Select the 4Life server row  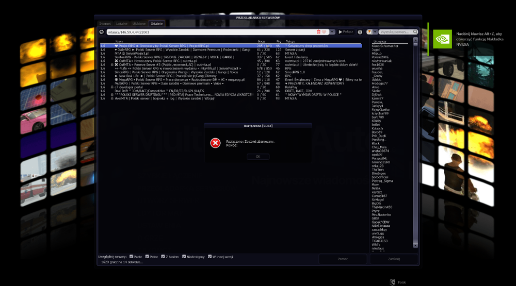pyautogui.click(x=231, y=69)
